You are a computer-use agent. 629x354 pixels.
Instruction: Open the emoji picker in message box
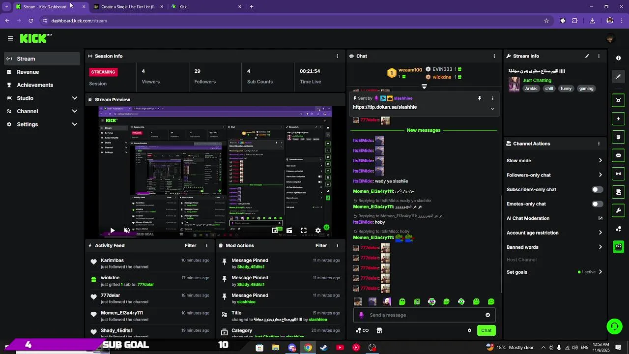pos(487,315)
